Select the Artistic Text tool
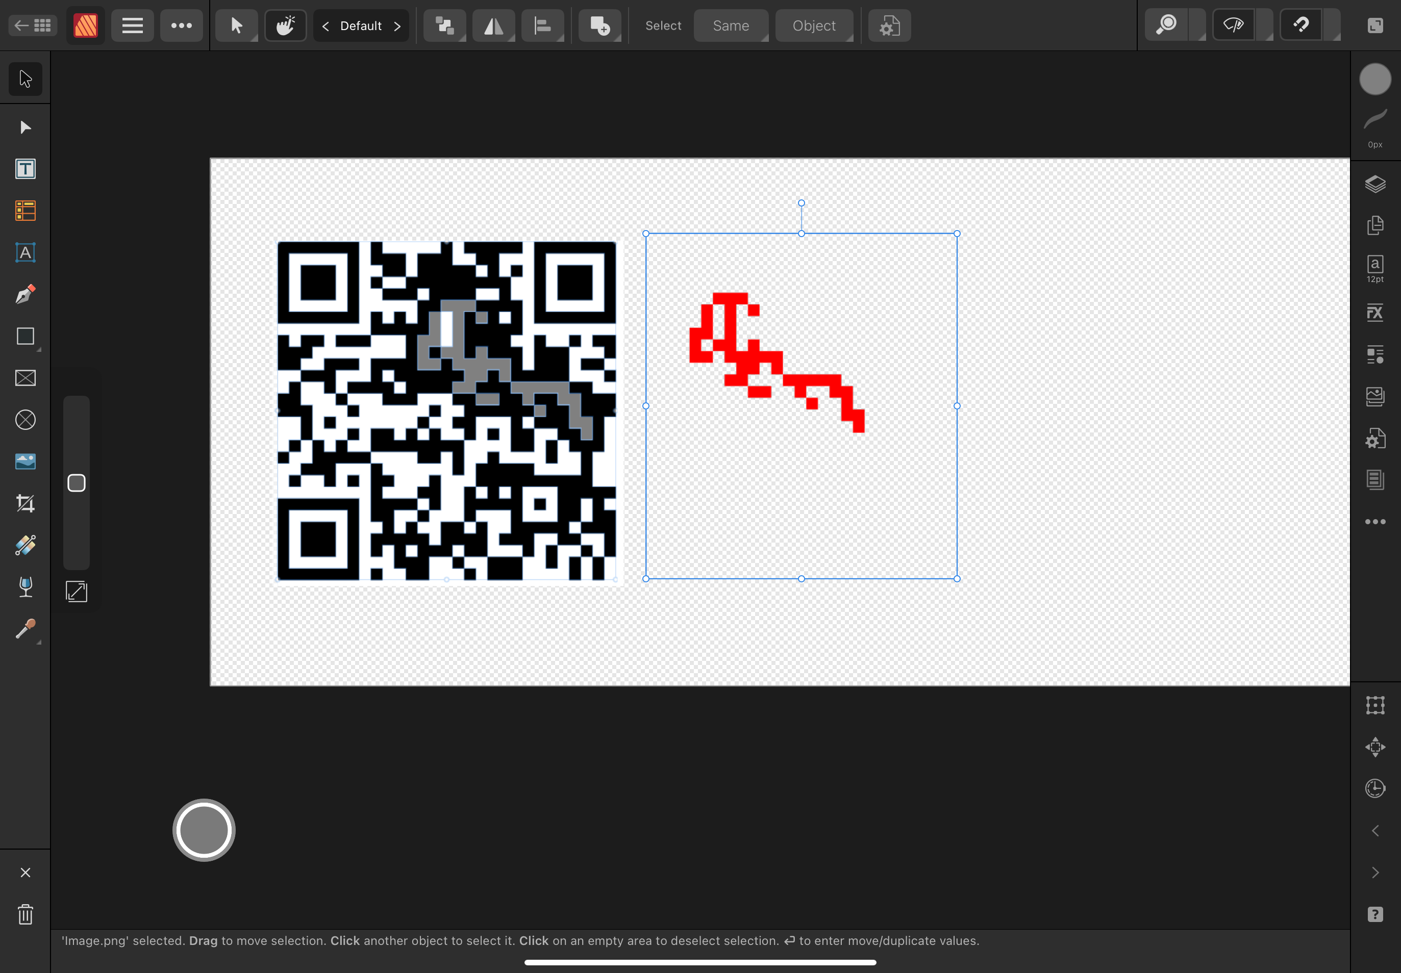 coord(26,252)
